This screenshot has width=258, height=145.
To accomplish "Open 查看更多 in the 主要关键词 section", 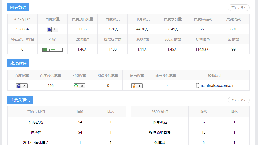I will coord(239,100).
